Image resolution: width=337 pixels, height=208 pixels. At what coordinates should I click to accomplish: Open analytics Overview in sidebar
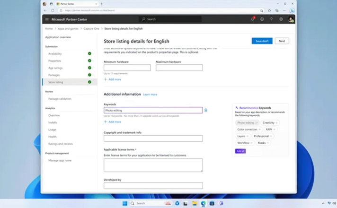[x=54, y=115]
